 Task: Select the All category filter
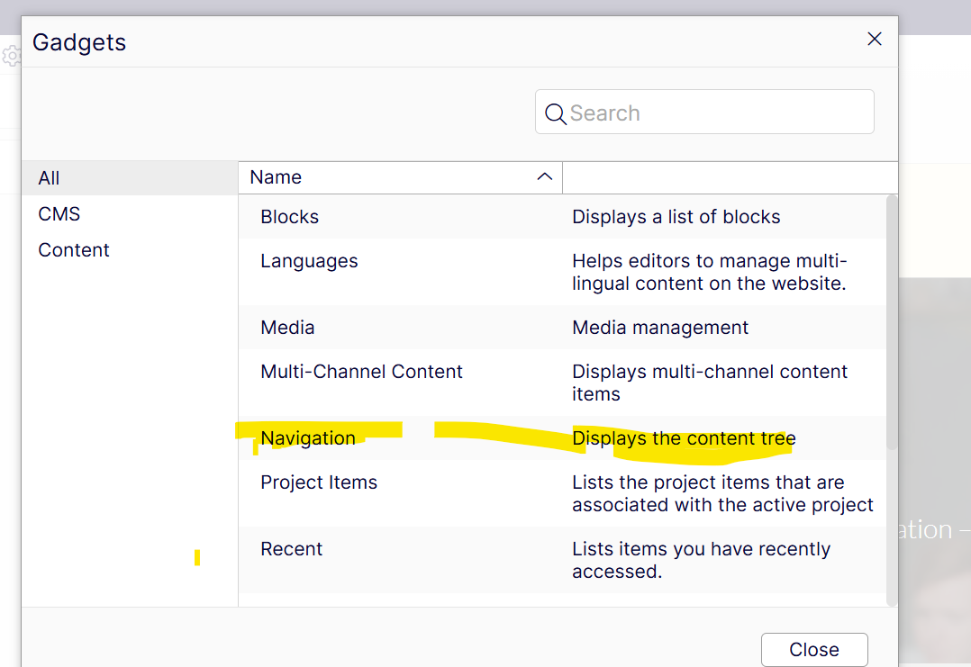[50, 178]
